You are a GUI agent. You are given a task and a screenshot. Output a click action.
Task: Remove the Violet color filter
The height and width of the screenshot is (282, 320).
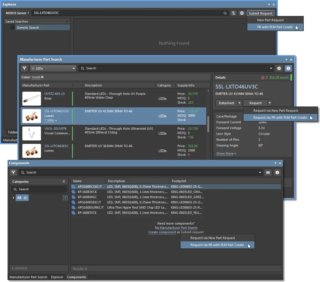[x=42, y=77]
